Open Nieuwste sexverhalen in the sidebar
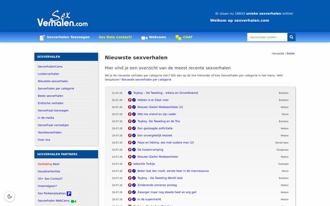 click(x=53, y=81)
